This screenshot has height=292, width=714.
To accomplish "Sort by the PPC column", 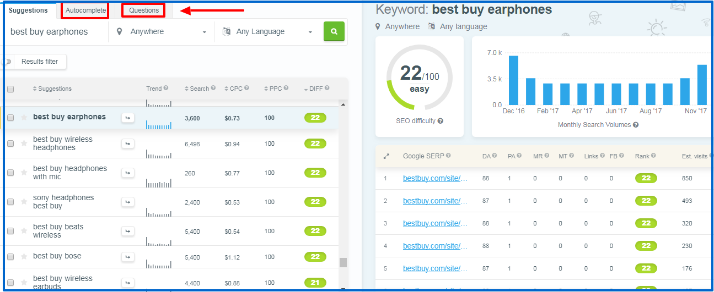I will [x=273, y=89].
